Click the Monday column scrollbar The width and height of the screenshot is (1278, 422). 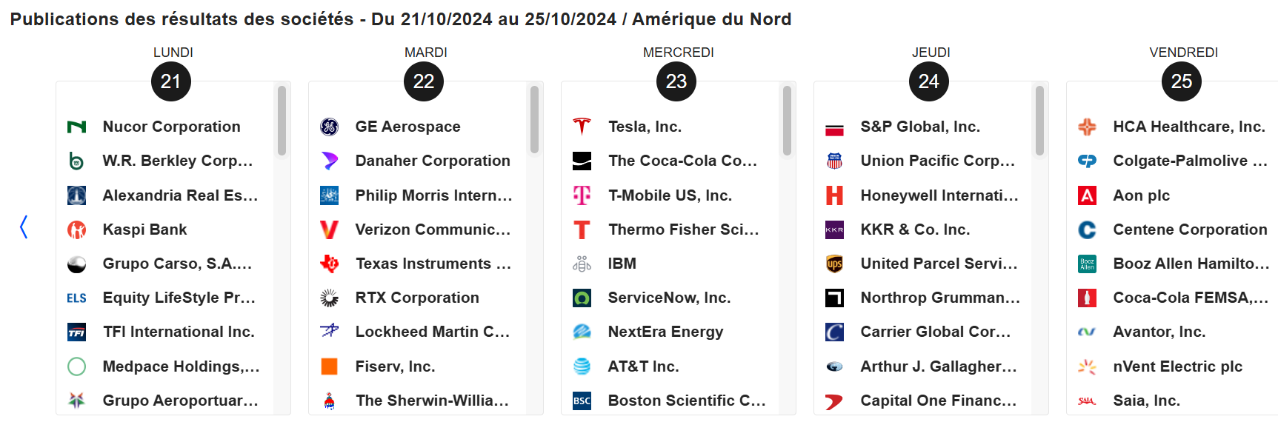click(282, 121)
